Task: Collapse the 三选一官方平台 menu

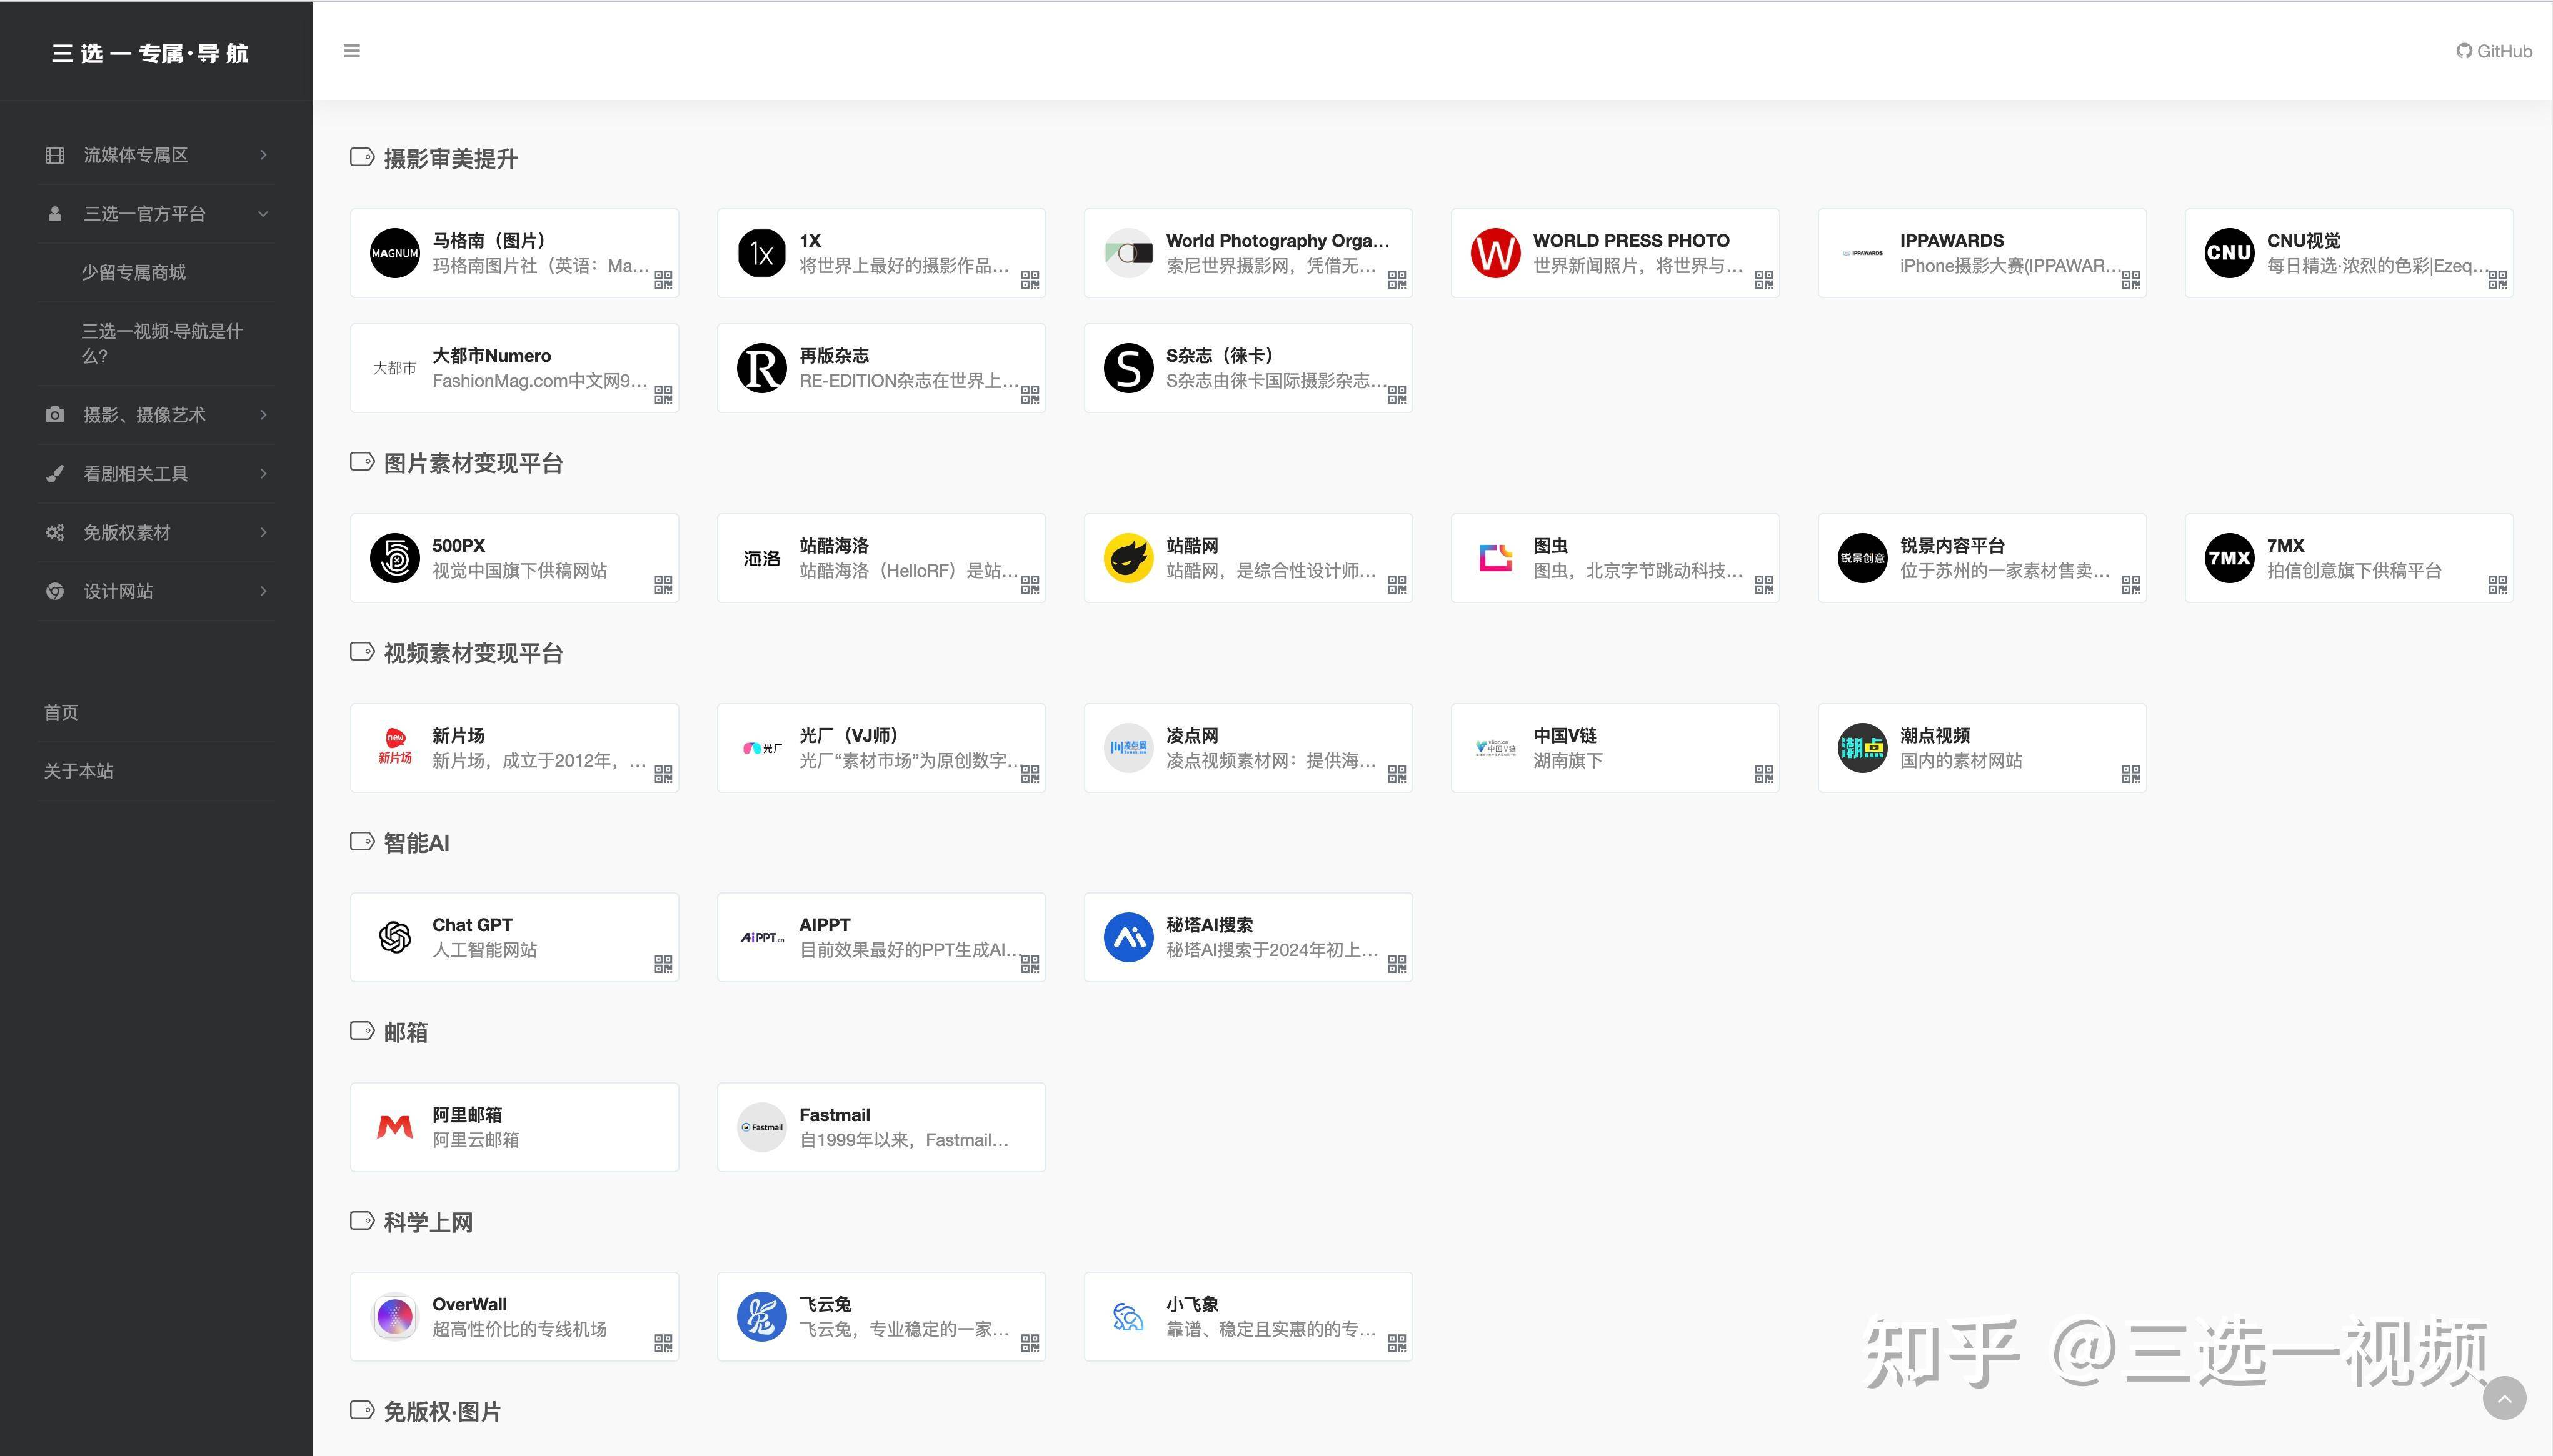Action: click(157, 214)
